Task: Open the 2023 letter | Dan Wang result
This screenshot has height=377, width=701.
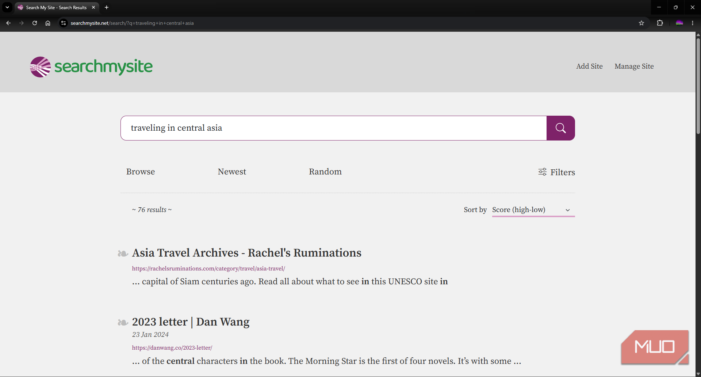Action: 191,322
